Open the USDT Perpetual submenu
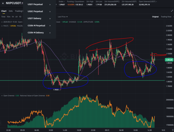Image resolution: width=174 pixels, height=132 pixels. pyautogui.click(x=39, y=4)
